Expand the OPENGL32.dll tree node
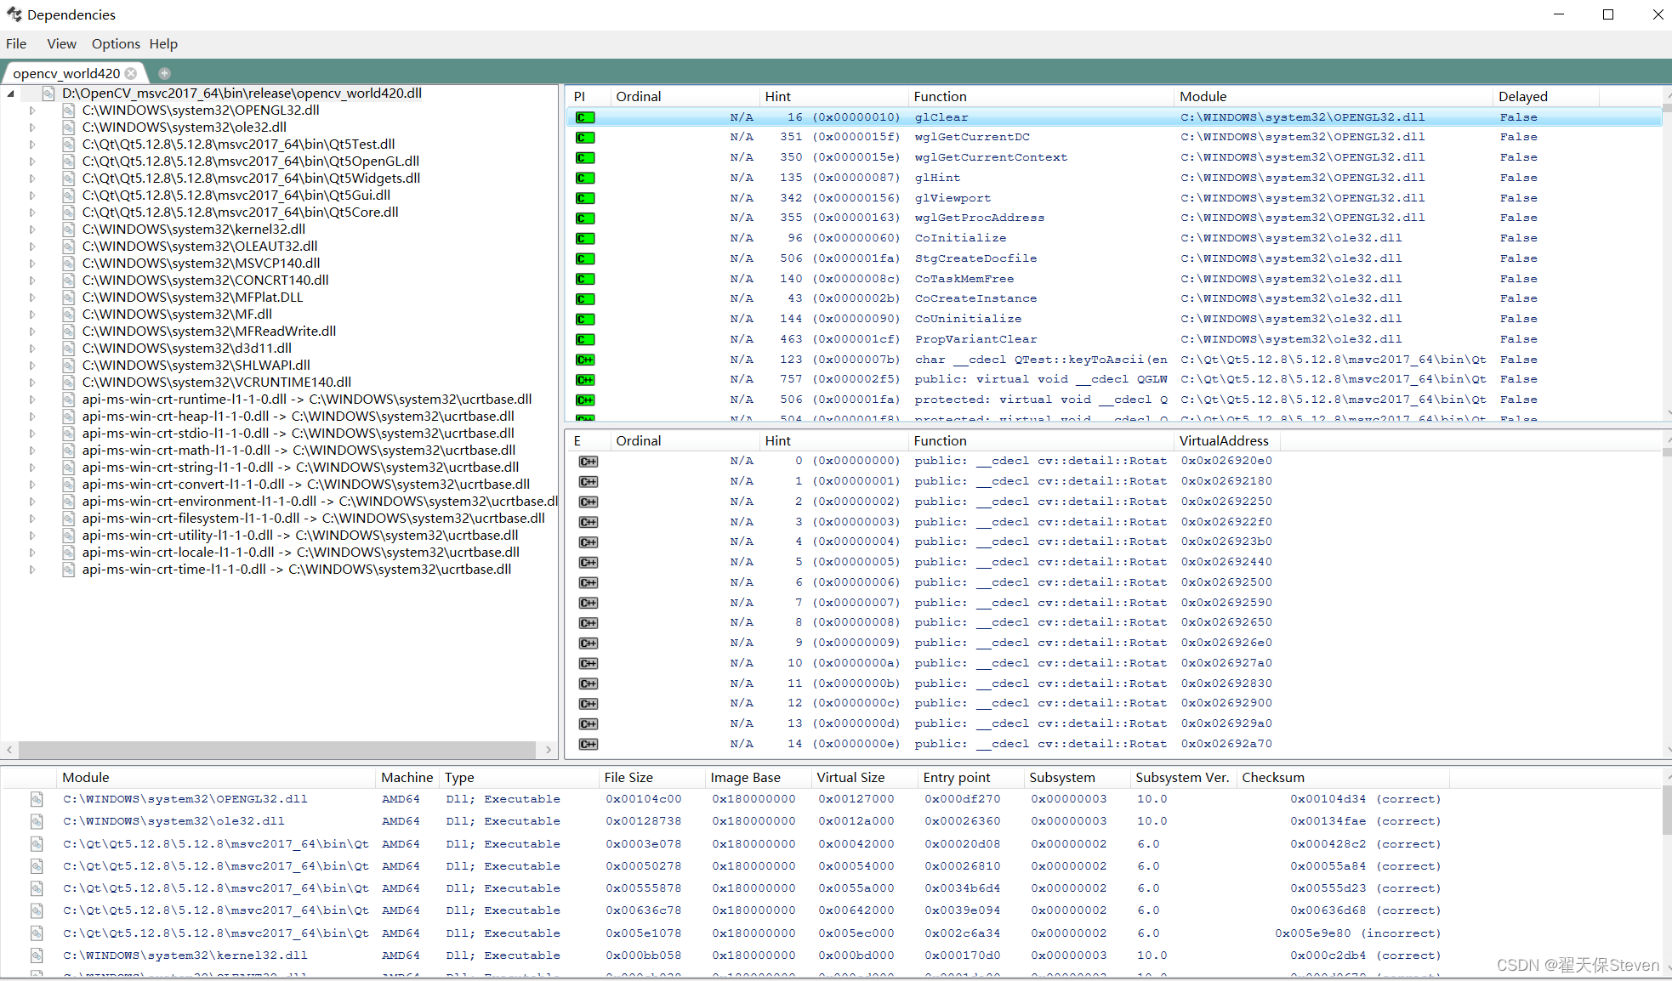This screenshot has height=981, width=1672. tap(31, 110)
